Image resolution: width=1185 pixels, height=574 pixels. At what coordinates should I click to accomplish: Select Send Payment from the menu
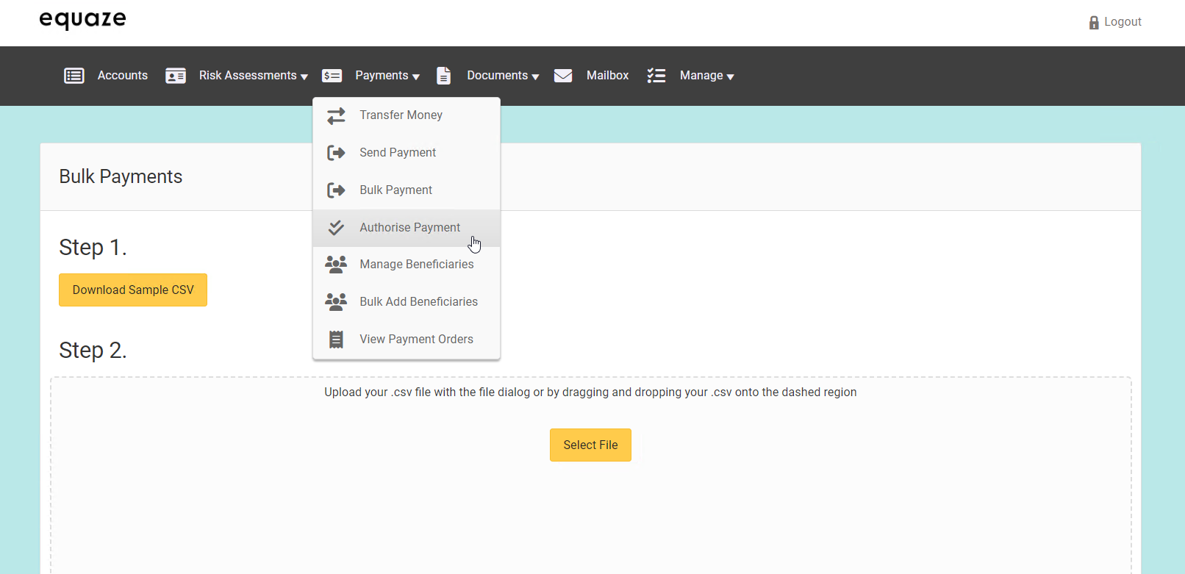[x=398, y=153]
